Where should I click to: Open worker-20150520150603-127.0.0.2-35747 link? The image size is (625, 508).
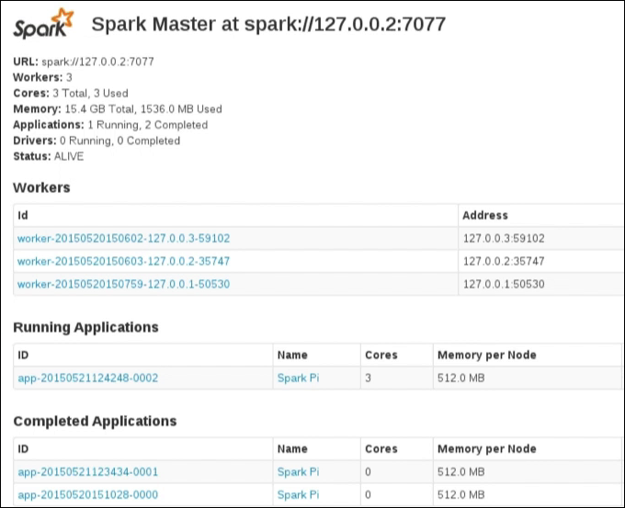pos(123,262)
